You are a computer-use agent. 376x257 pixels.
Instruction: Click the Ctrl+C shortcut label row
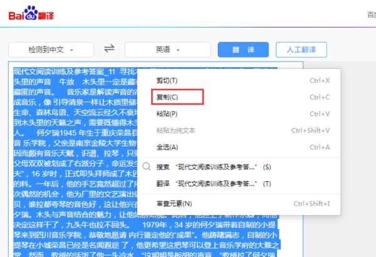[x=320, y=97]
